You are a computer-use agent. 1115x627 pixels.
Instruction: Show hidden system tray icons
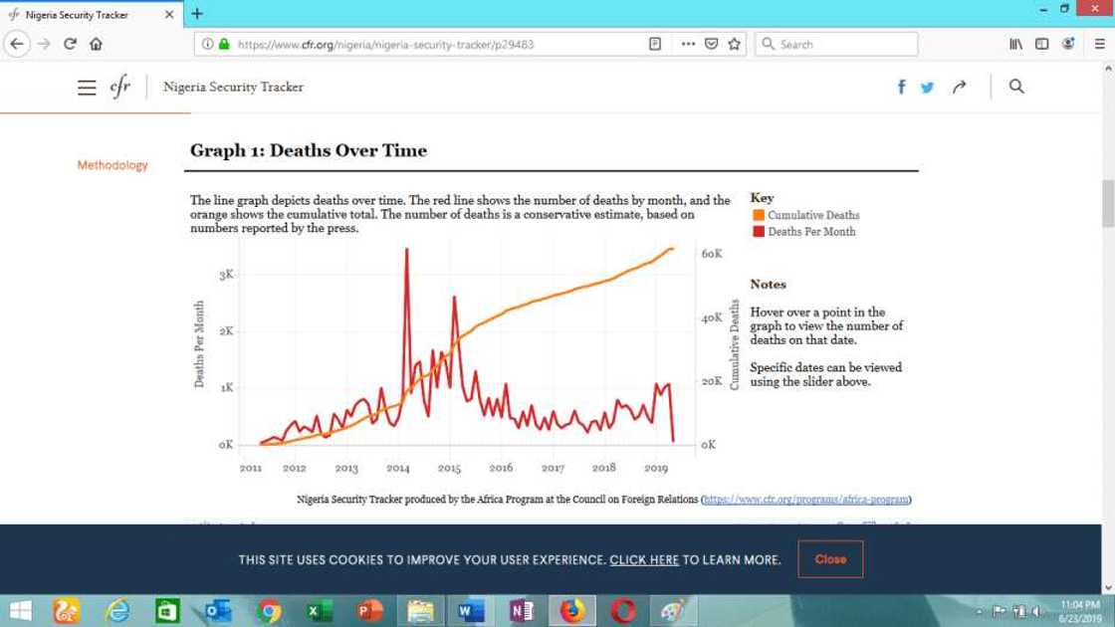(981, 611)
